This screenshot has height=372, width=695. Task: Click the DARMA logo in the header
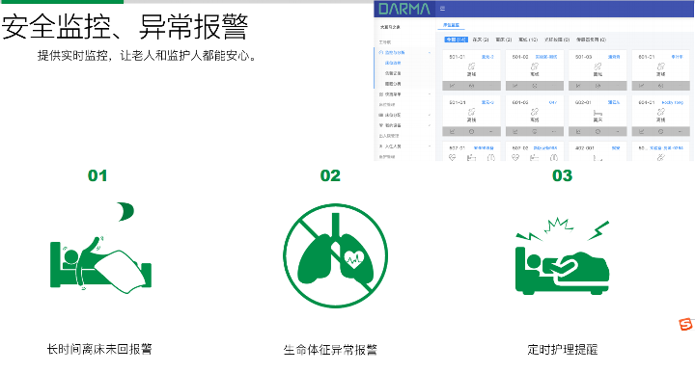pyautogui.click(x=404, y=9)
